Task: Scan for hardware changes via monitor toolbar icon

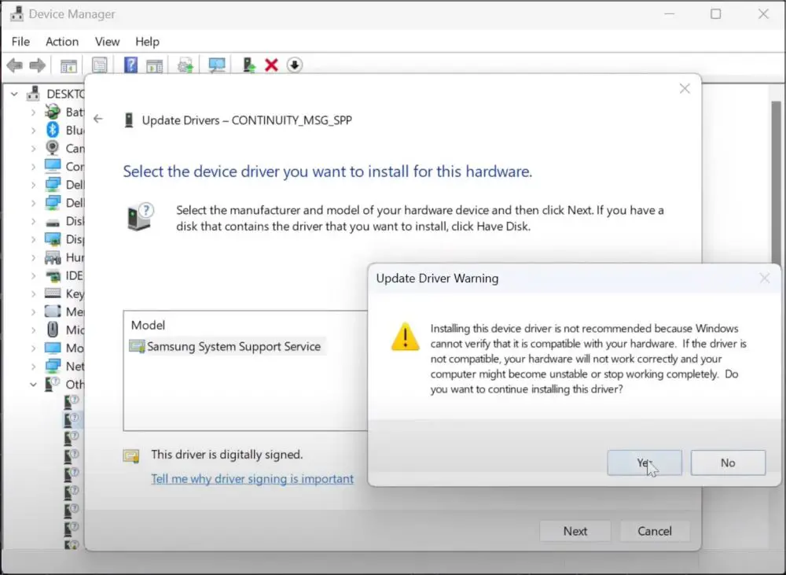Action: 217,65
